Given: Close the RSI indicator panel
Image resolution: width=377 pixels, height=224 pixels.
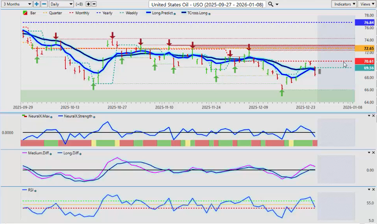Looking at the screenshot, I should (374, 189).
